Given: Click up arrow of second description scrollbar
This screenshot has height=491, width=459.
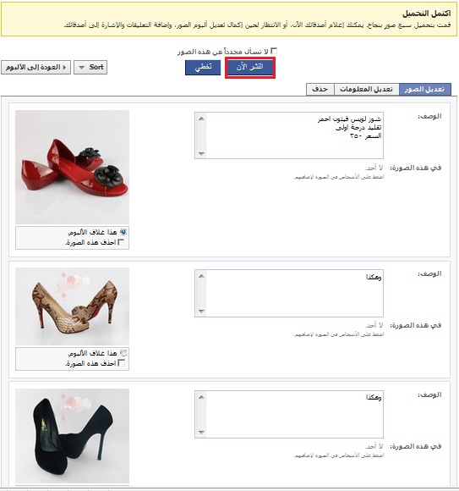Looking at the screenshot, I should [201, 276].
